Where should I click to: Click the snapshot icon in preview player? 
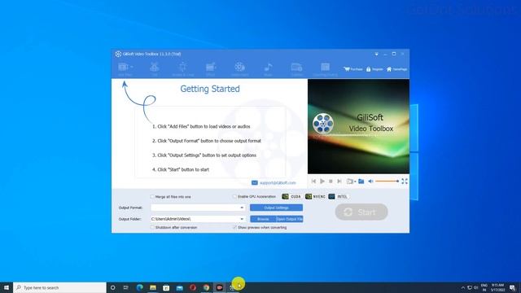[349, 181]
